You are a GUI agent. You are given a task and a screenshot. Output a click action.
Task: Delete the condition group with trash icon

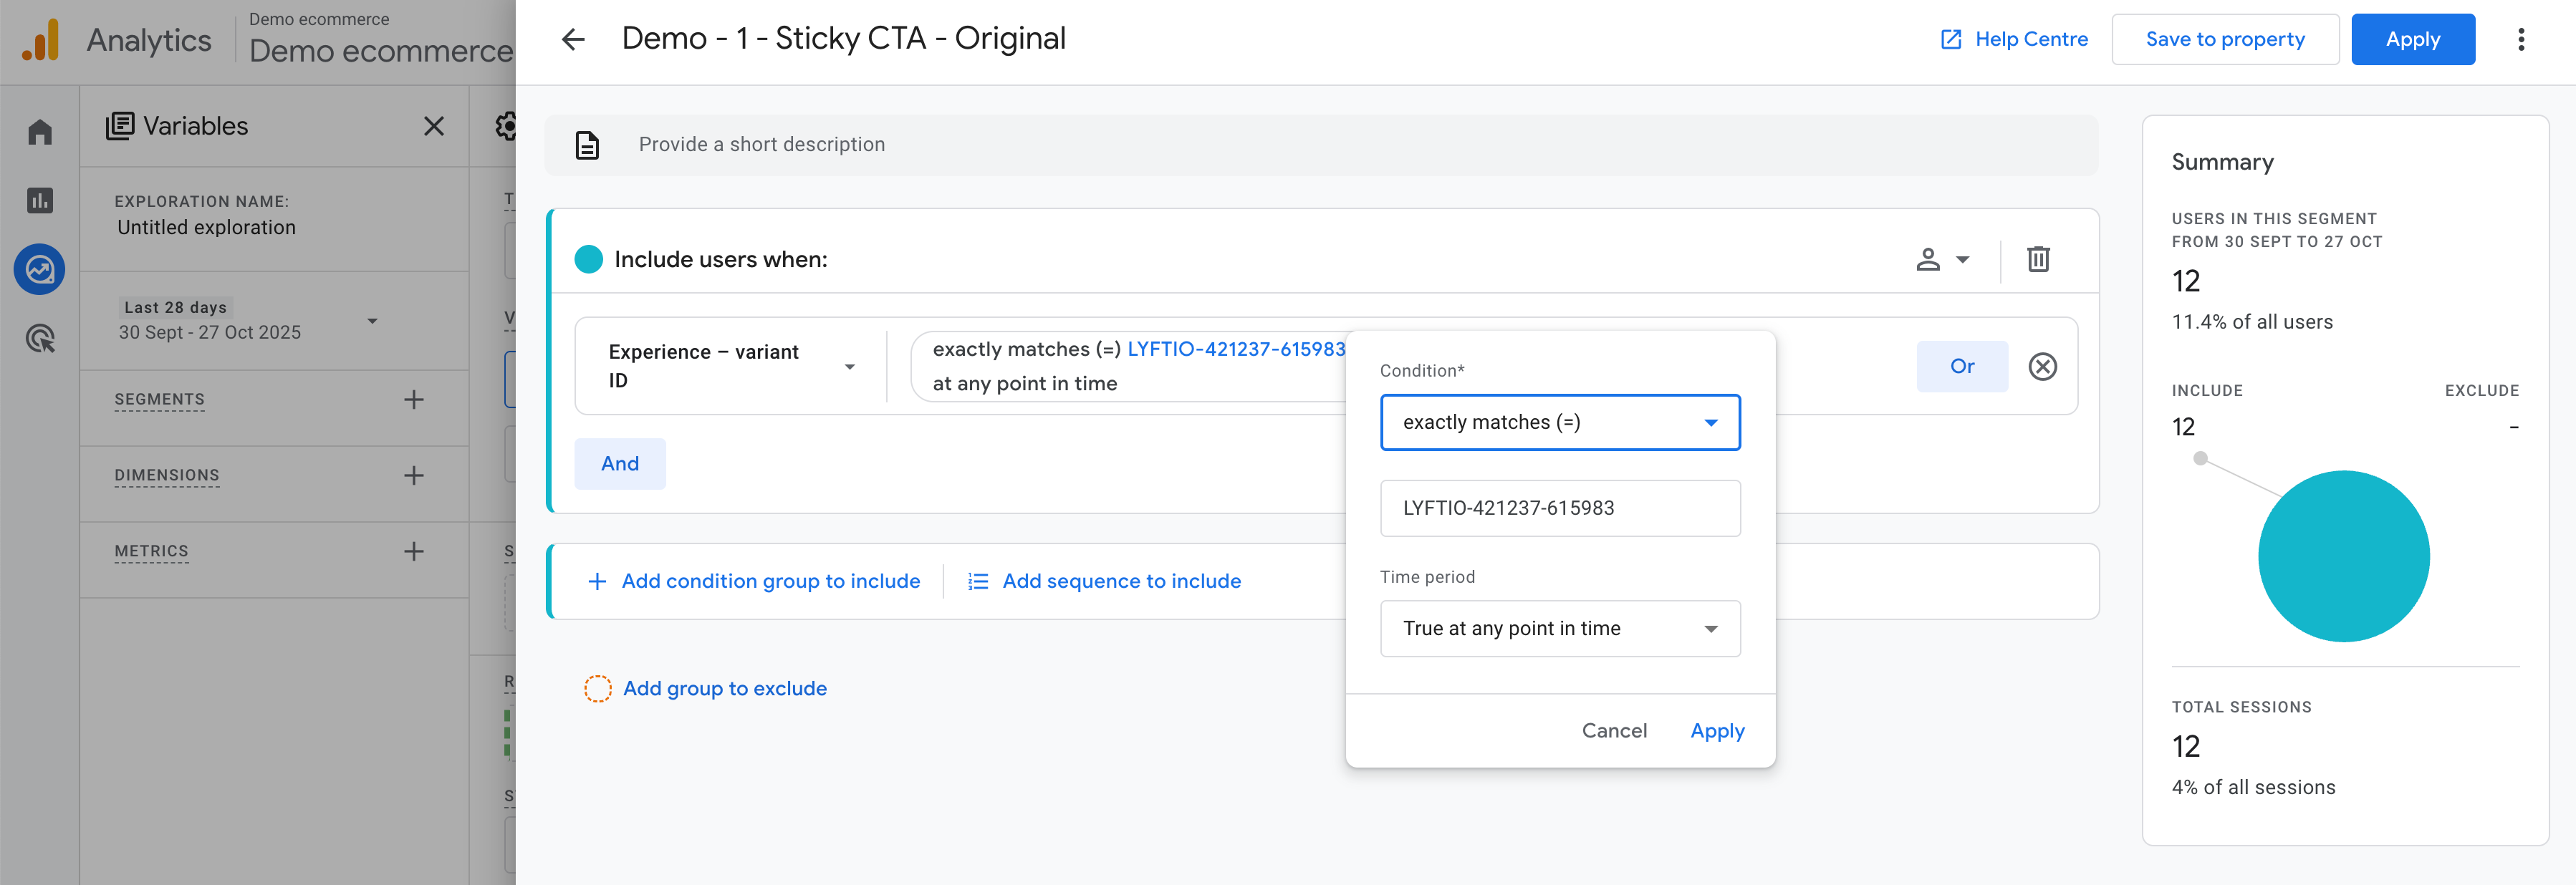pos(2037,260)
